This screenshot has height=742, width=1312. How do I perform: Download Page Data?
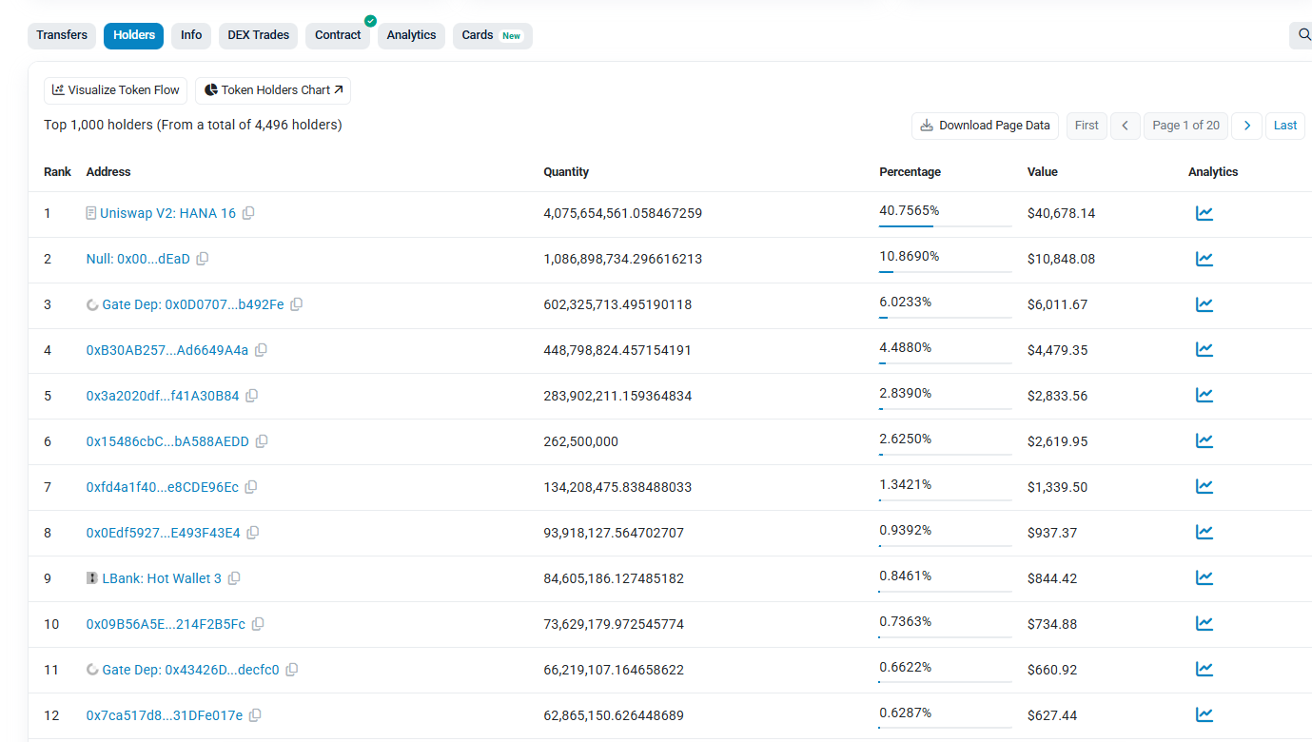[x=985, y=126]
